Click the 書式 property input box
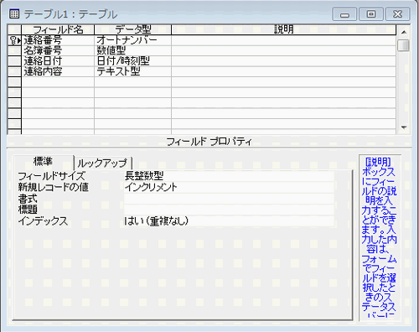 pos(229,199)
